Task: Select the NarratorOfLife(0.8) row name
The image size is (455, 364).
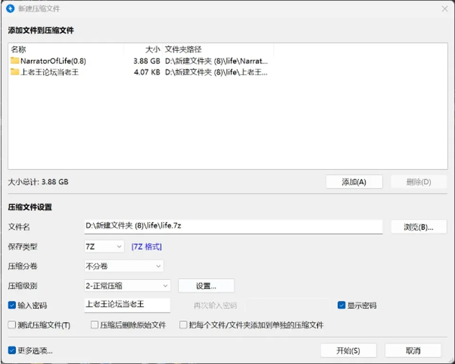Action: tap(53, 61)
